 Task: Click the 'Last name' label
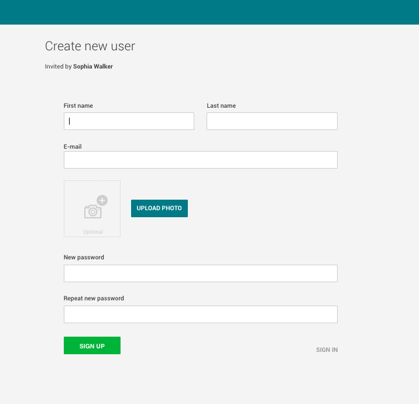[221, 105]
